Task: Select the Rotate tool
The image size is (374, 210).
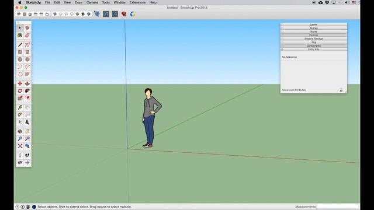Action: [20, 91]
